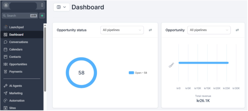This screenshot has width=248, height=111.
Task: Click the Payments receipt icon
Action: pos(6,72)
